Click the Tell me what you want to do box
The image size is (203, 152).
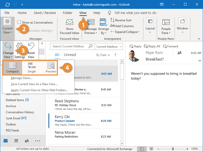pyautogui.click(x=135, y=13)
